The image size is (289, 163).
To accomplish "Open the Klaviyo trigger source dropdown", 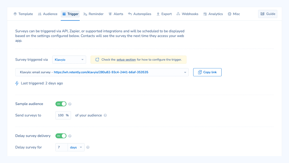I will point(69,60).
